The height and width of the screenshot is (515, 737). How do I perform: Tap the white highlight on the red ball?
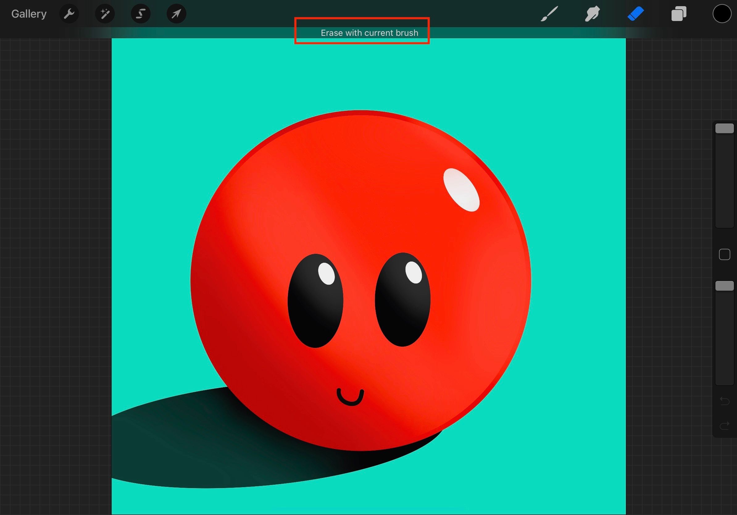[461, 190]
